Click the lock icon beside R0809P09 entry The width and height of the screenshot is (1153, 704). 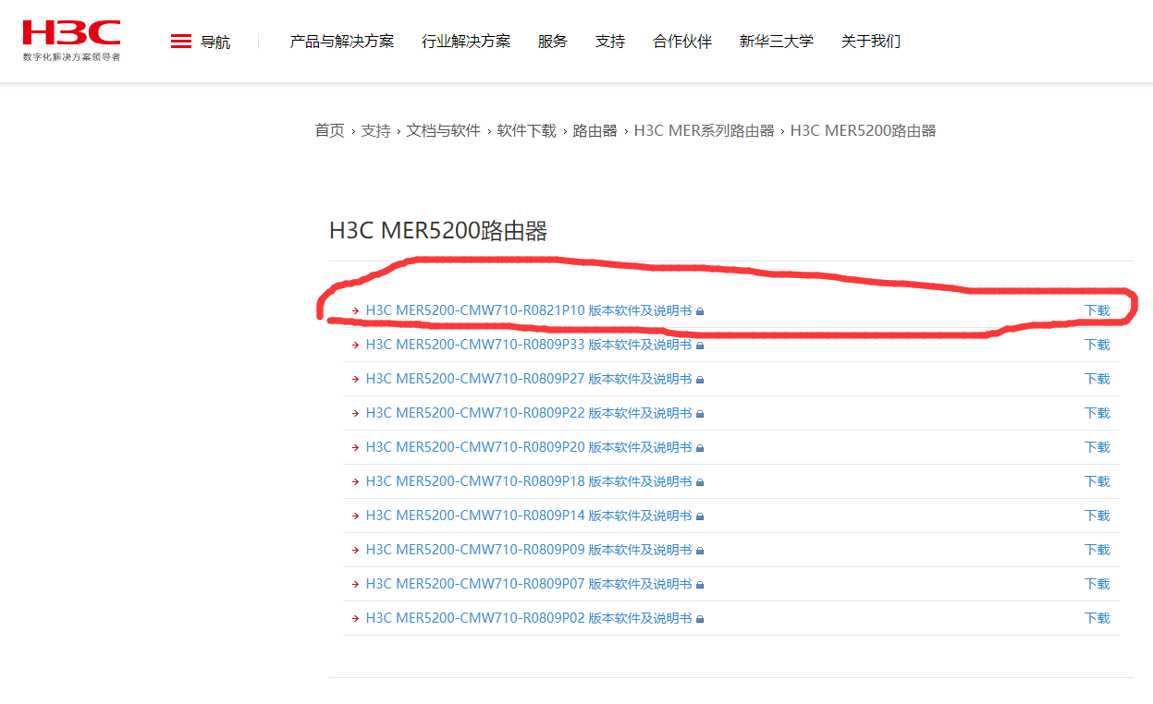coord(700,551)
